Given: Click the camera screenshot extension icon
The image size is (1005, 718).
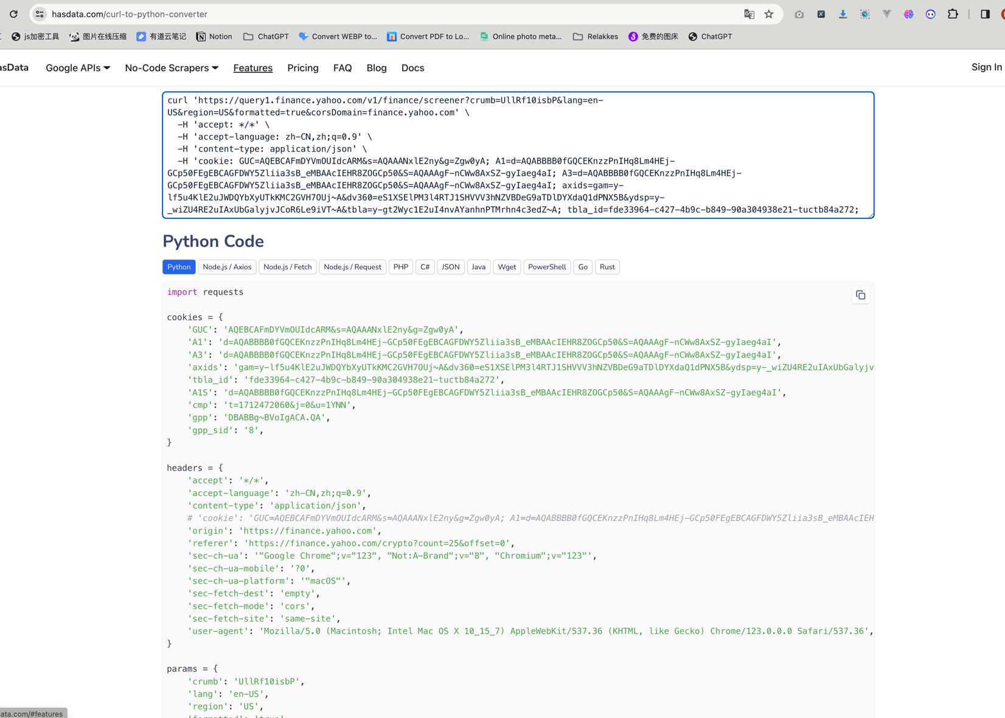Looking at the screenshot, I should 799,14.
